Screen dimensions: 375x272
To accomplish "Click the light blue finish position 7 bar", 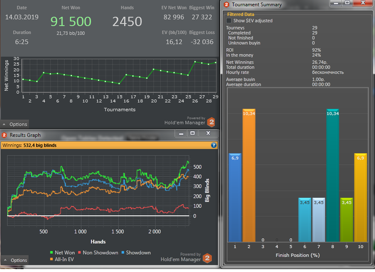I will (319, 220).
